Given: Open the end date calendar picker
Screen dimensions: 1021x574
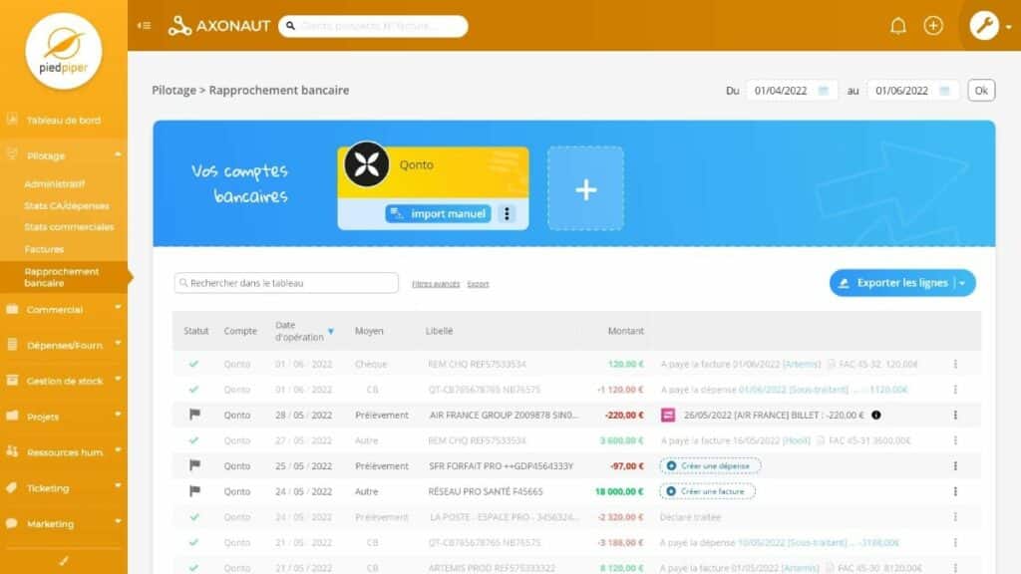Looking at the screenshot, I should coord(944,91).
